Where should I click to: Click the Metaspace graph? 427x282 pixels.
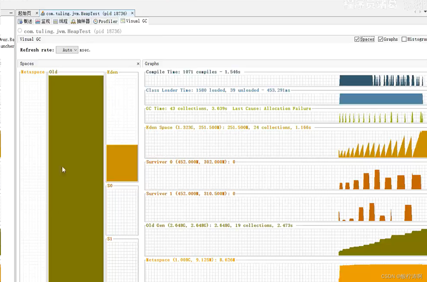[x=286, y=272]
